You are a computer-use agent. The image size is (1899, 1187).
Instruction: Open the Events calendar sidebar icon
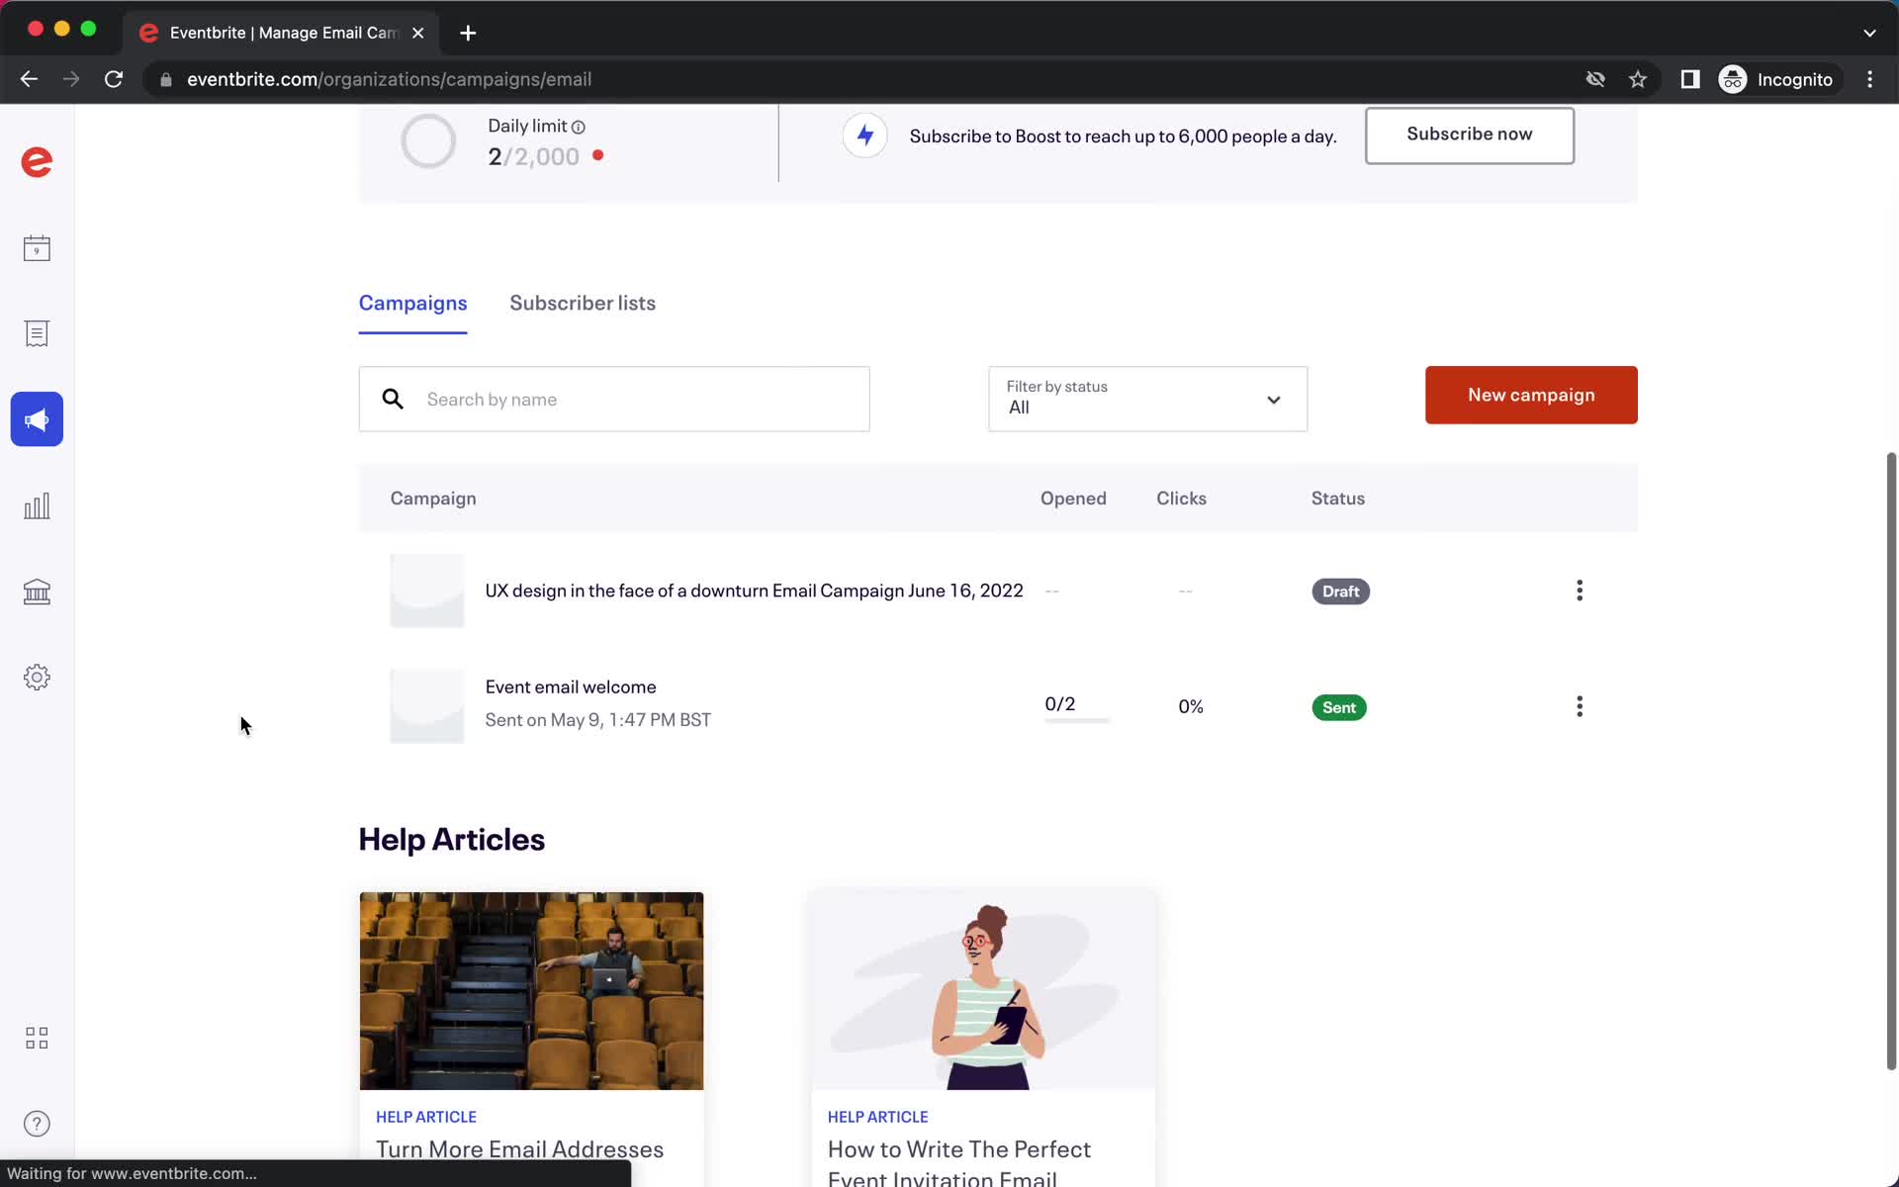click(x=37, y=248)
